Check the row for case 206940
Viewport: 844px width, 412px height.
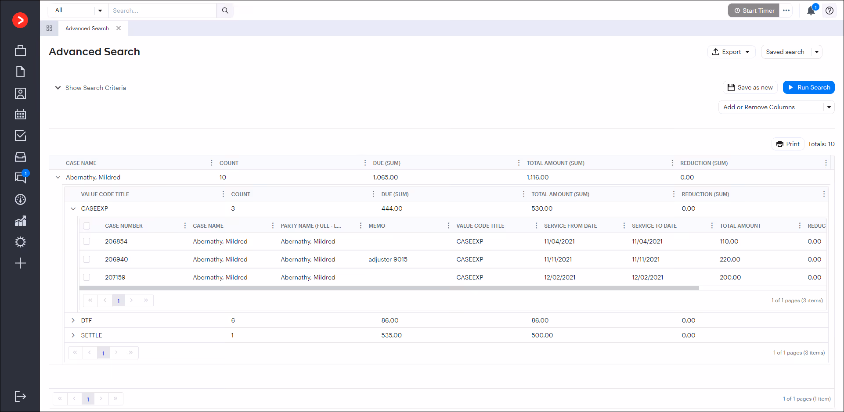click(x=87, y=259)
